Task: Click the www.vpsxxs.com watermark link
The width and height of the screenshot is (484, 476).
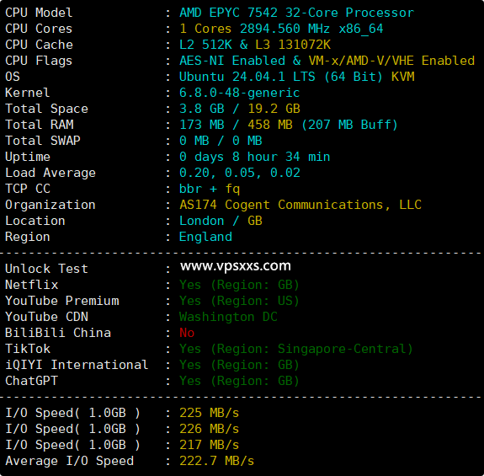Action: [236, 266]
